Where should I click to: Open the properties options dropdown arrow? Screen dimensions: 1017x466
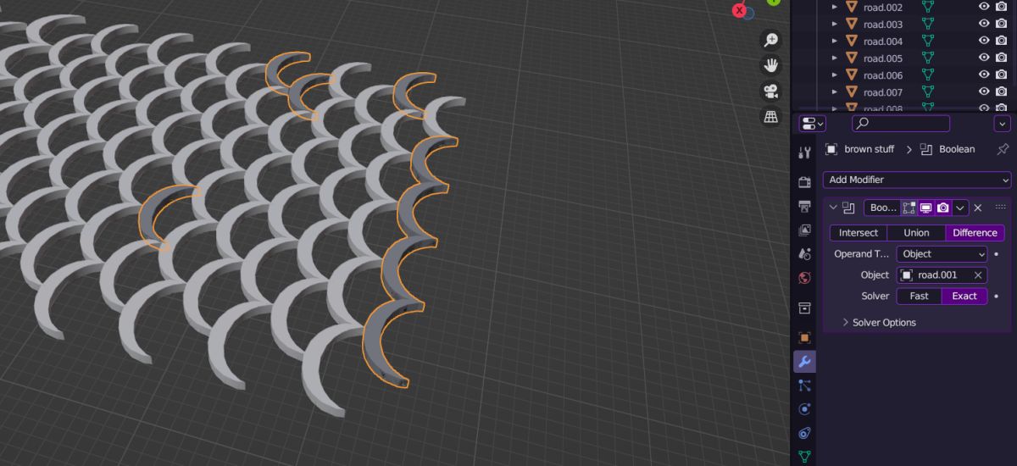1003,124
